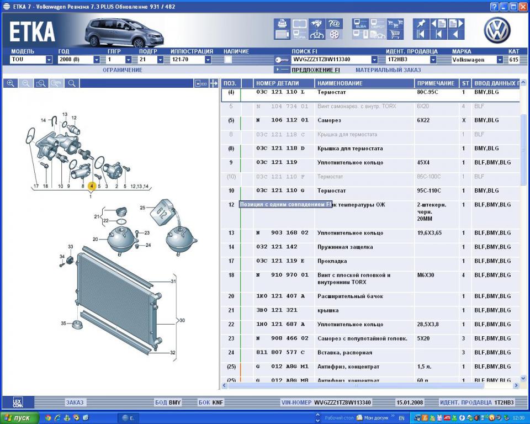The height and width of the screenshot is (424, 530).
Task: Click the Volkswagen logo
Action: [497, 30]
